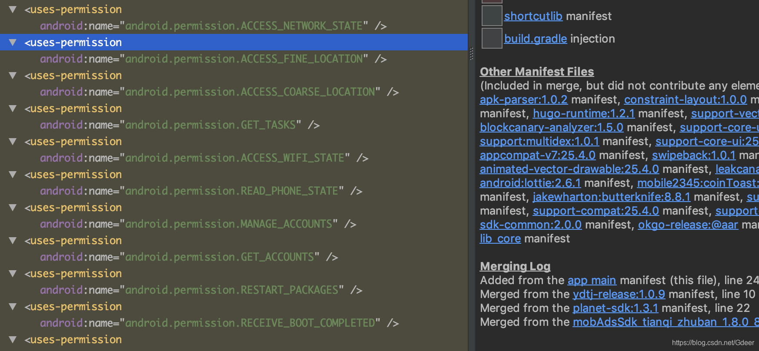Collapse uses-permission node above ACCESS_COARSE_LOCATION
This screenshot has width=759, height=351.
[13, 75]
